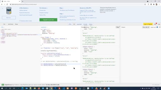Expand the Help heading in header
Screen dimensions: 161x90
pyautogui.click(x=61, y=14)
